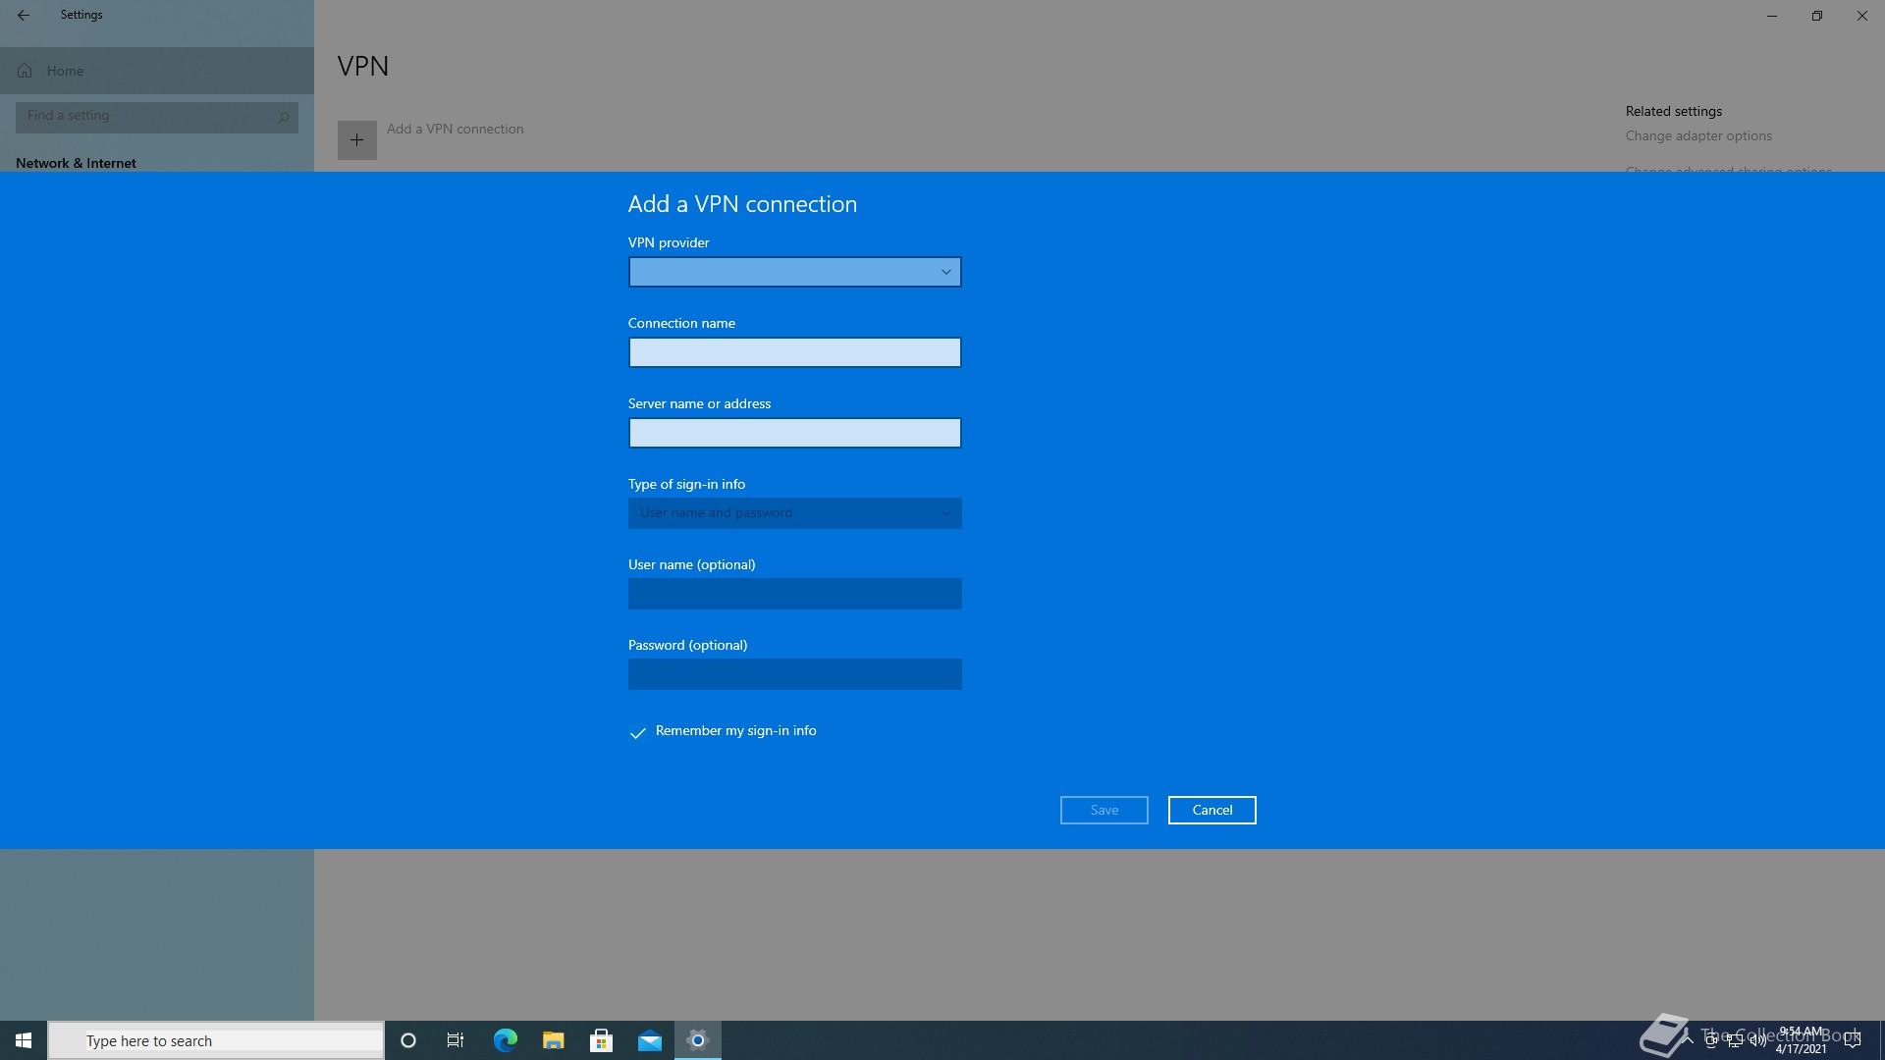Click the back arrow in Settings
Viewport: 1885px width, 1060px height.
[x=24, y=15]
